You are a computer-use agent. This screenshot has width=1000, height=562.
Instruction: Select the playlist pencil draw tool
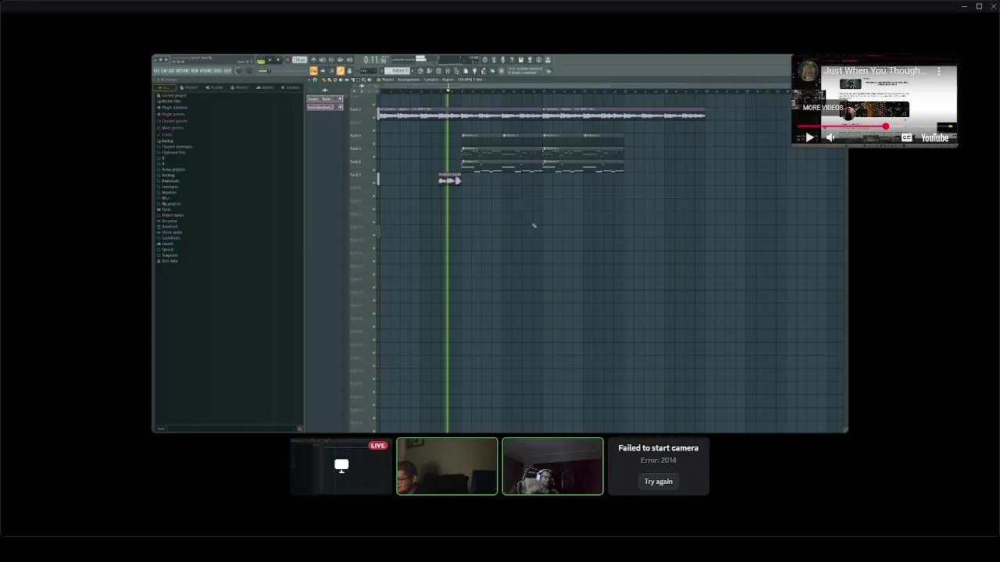[x=323, y=80]
